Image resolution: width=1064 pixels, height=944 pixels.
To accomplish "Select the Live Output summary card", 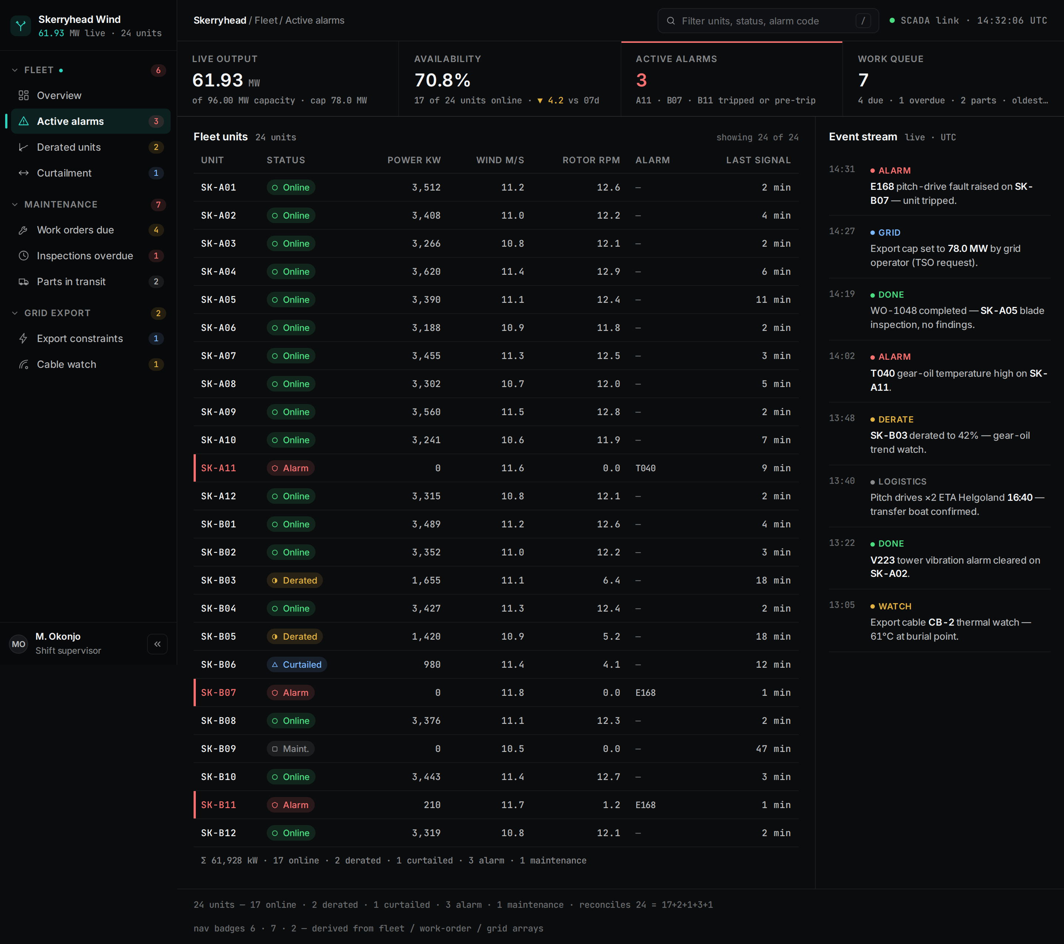I will (x=288, y=79).
